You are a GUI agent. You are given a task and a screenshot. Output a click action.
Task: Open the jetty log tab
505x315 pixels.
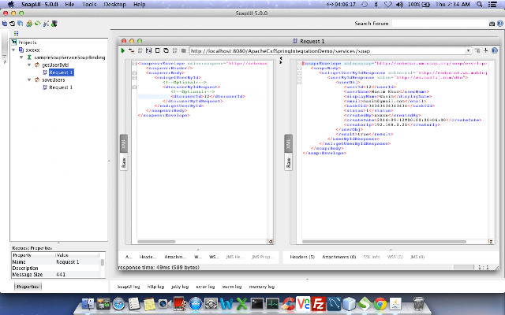tap(180, 287)
